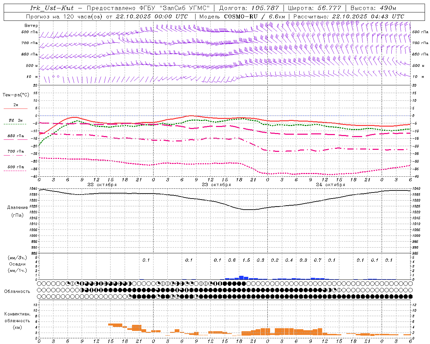Click the date label 24 октября

click(331, 185)
